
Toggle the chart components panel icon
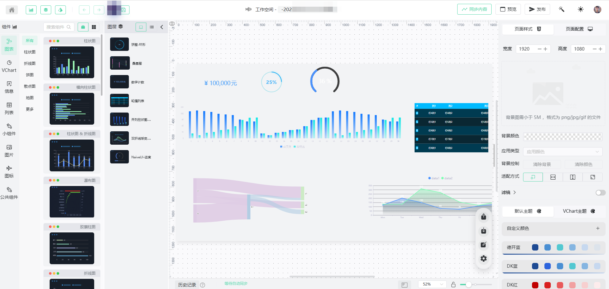tap(31, 10)
